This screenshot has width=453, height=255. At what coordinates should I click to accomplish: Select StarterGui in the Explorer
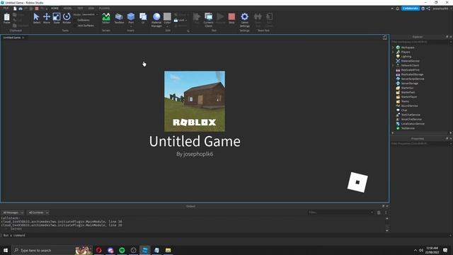408,88
